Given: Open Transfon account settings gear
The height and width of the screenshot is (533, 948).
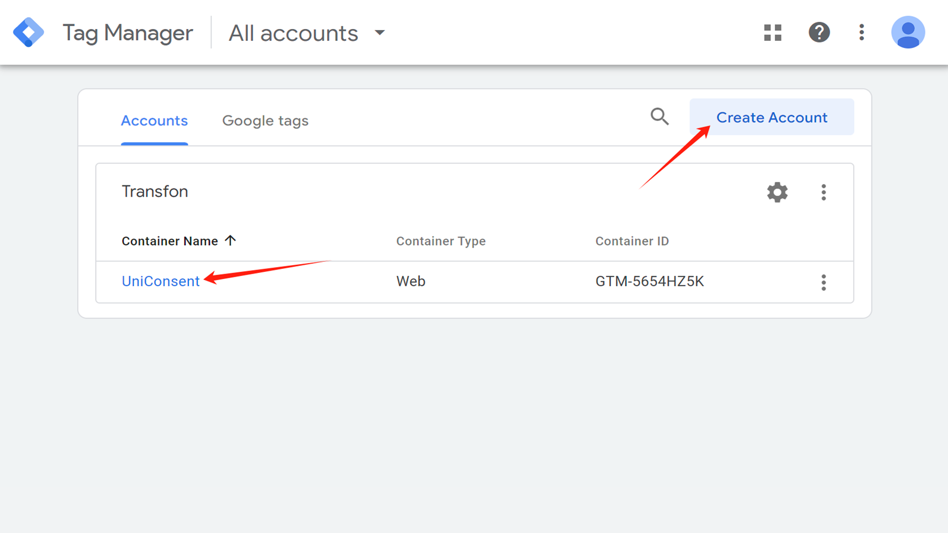Looking at the screenshot, I should [777, 192].
